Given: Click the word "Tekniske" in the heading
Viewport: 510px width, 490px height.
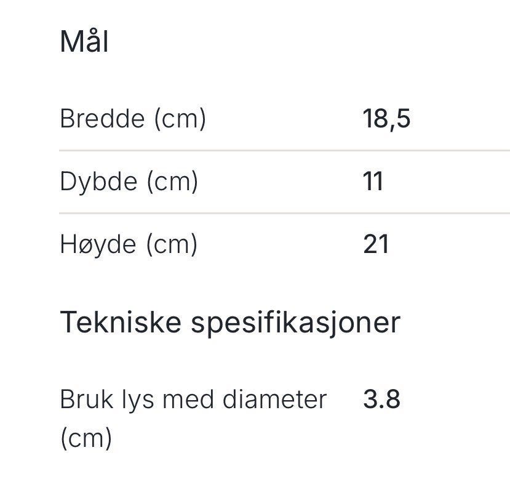Looking at the screenshot, I should tap(120, 322).
